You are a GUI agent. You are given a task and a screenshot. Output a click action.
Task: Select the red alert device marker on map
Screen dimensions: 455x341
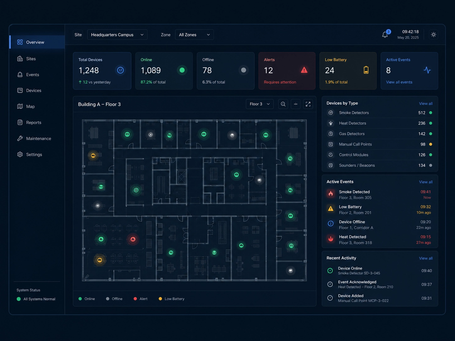coord(133,239)
